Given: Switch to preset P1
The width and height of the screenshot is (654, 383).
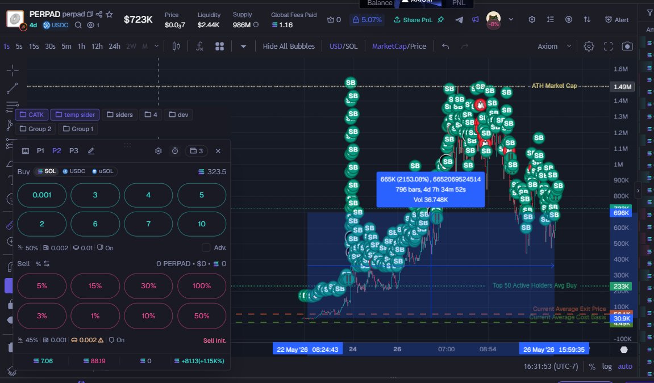Looking at the screenshot, I should (40, 151).
